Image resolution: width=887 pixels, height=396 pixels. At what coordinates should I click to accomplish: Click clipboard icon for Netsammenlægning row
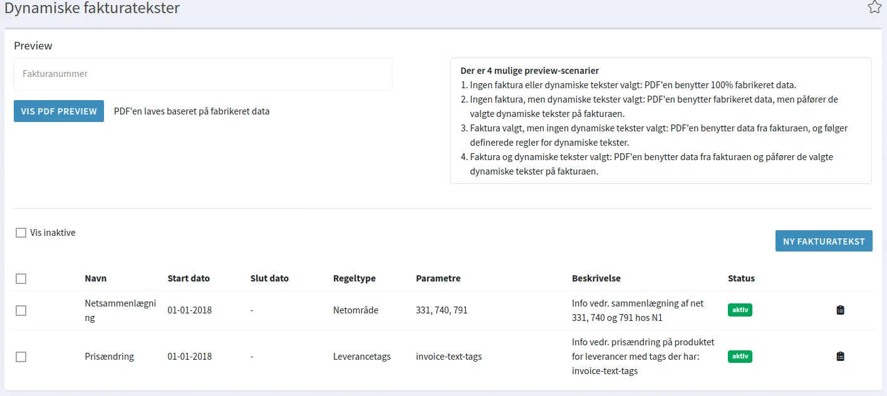click(x=840, y=310)
